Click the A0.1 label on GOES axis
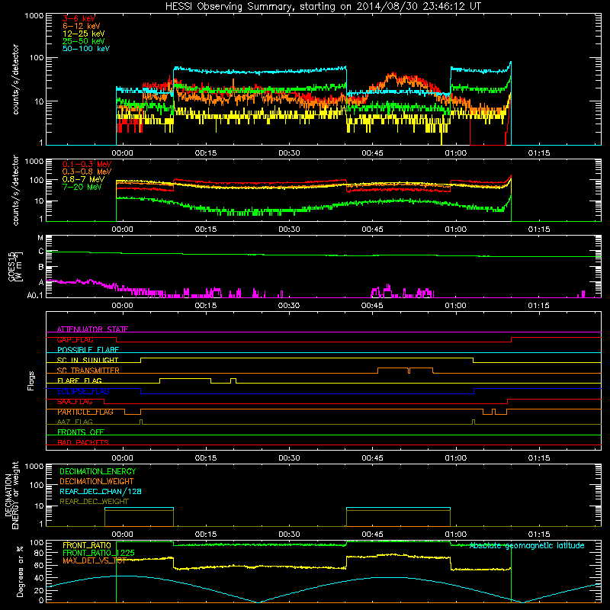The image size is (610, 610). click(35, 295)
